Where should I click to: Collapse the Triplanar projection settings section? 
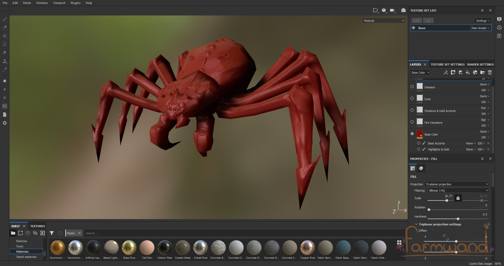[x=416, y=224]
